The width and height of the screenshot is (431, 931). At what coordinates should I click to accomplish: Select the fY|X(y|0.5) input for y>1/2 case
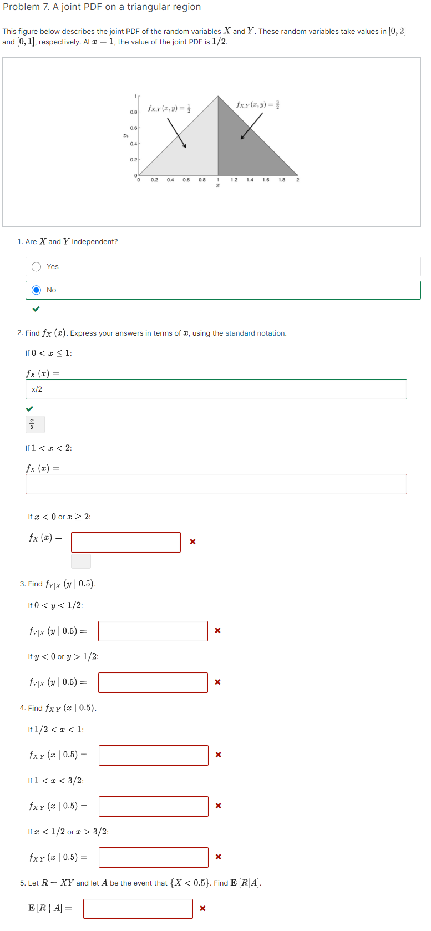pyautogui.click(x=153, y=682)
